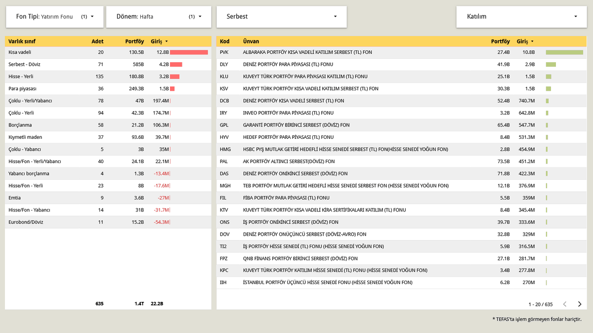The image size is (593, 333).
Task: Sort by Ünvan column header
Action: 251,42
